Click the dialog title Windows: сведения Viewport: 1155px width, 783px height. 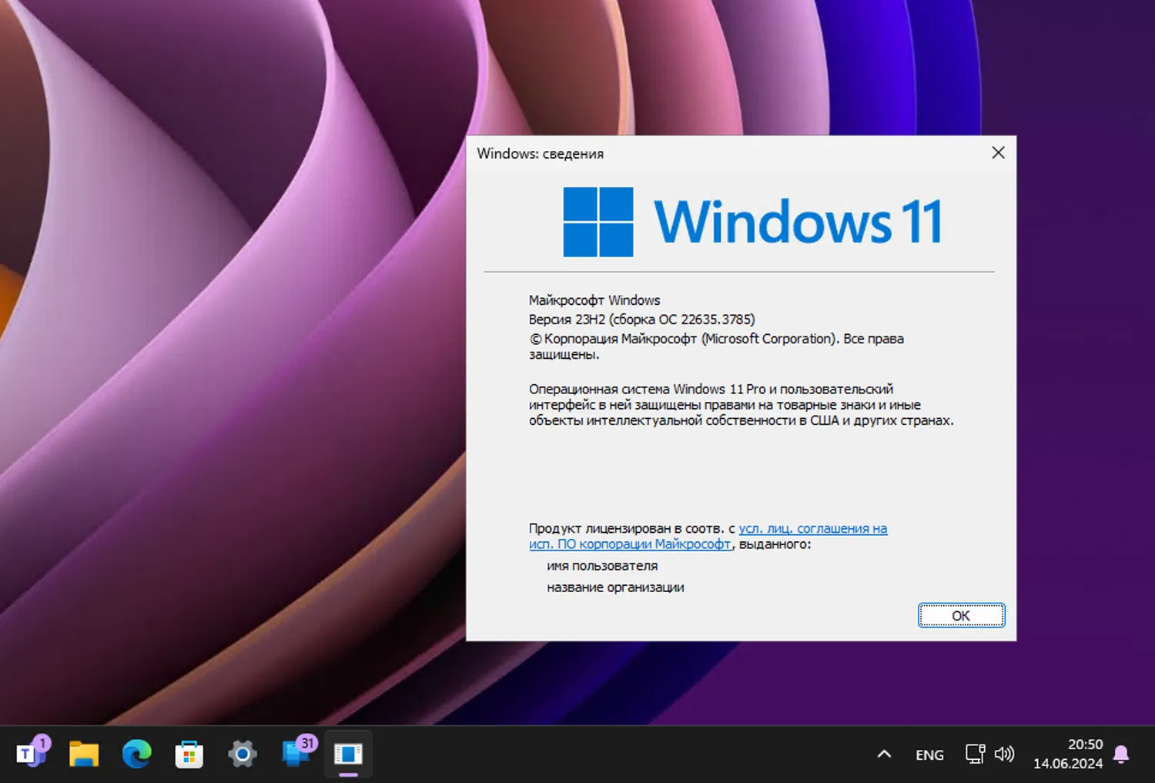[x=541, y=153]
